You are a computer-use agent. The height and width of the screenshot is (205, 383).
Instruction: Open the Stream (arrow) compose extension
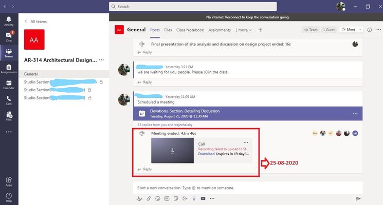point(185,198)
